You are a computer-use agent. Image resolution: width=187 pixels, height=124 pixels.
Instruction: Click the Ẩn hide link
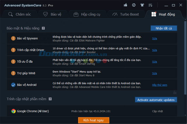(175, 93)
